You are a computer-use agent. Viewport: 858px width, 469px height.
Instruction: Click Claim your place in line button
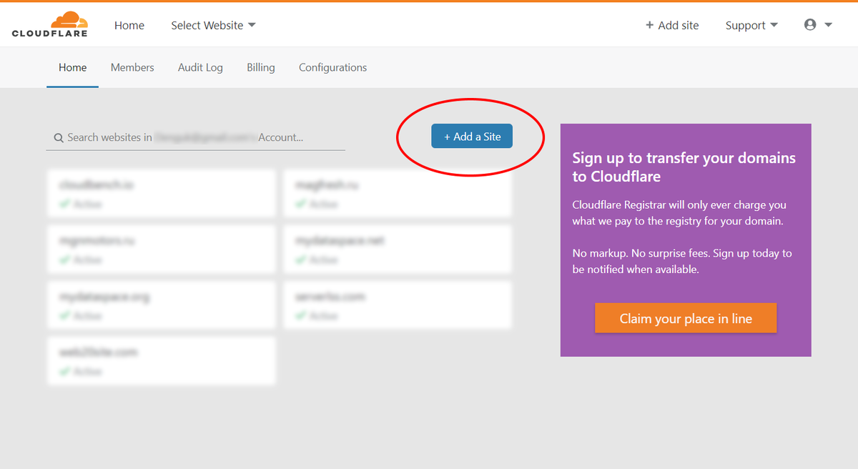[x=686, y=318]
